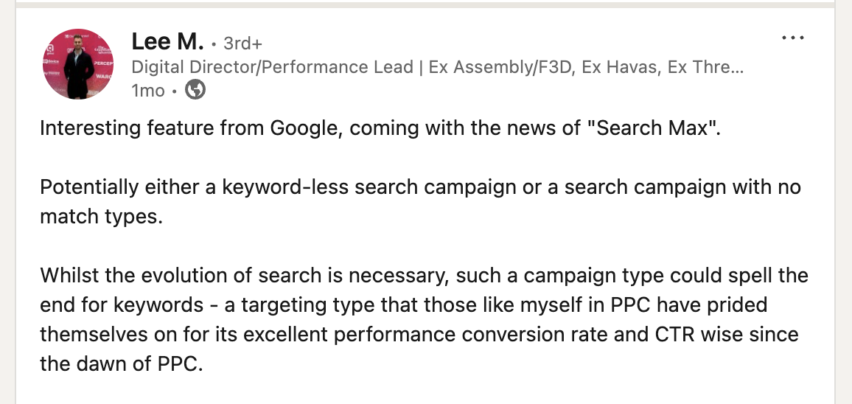The width and height of the screenshot is (852, 404).
Task: Click the line reading match types.
Action: 102,217
